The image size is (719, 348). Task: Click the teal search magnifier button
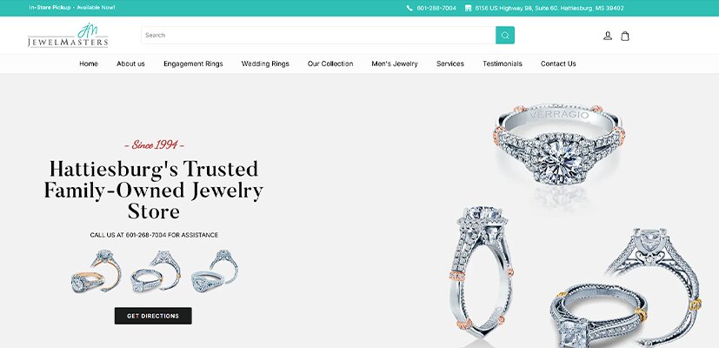point(505,36)
